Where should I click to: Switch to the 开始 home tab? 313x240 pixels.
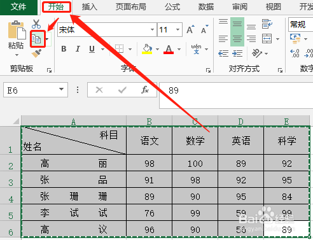[x=56, y=7]
